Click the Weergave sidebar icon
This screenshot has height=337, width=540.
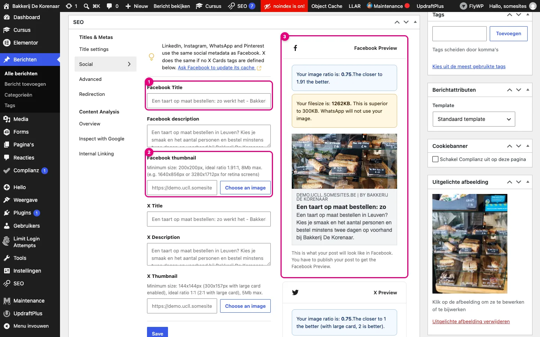(x=6, y=200)
